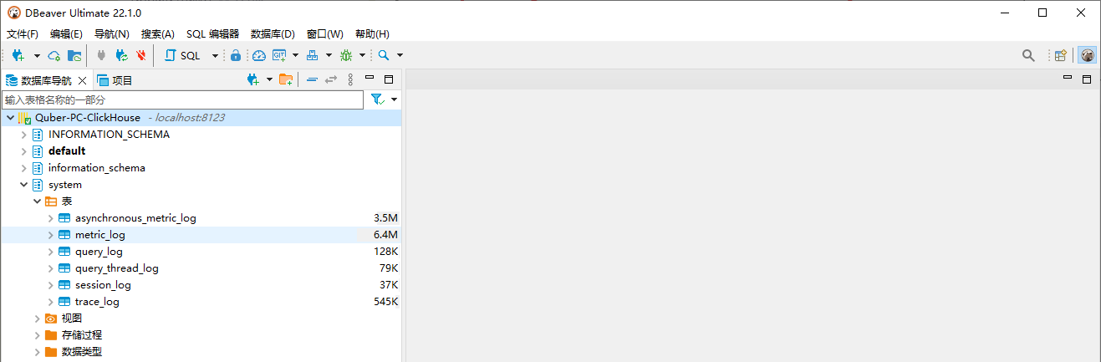Click the green bug debug icon

(345, 55)
